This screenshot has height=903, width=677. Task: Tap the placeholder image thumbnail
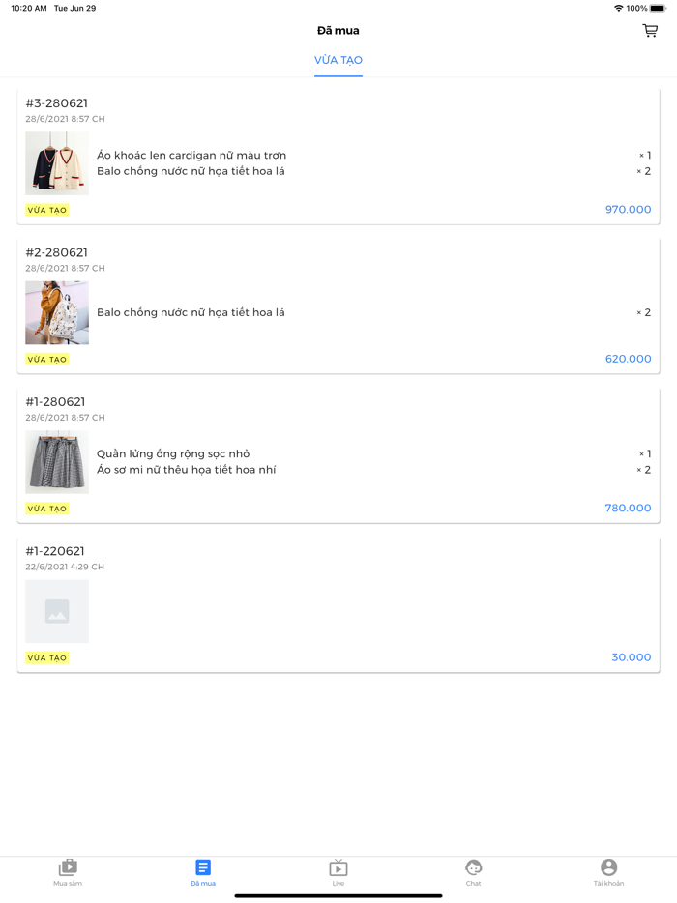click(57, 611)
